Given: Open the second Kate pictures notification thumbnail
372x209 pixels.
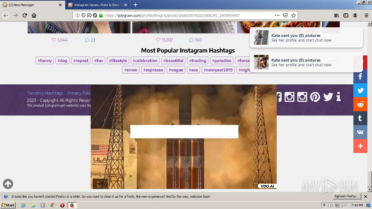Looking at the screenshot, I should click(x=261, y=62).
